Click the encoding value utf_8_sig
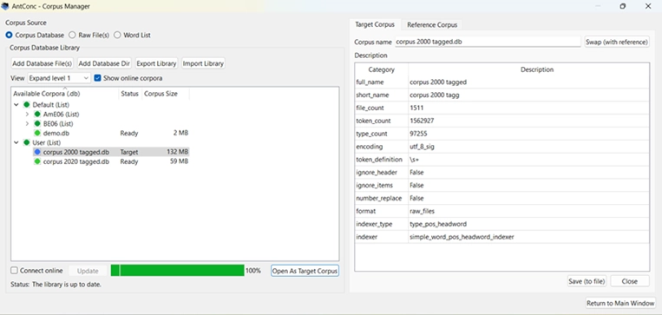662x315 pixels. (422, 147)
